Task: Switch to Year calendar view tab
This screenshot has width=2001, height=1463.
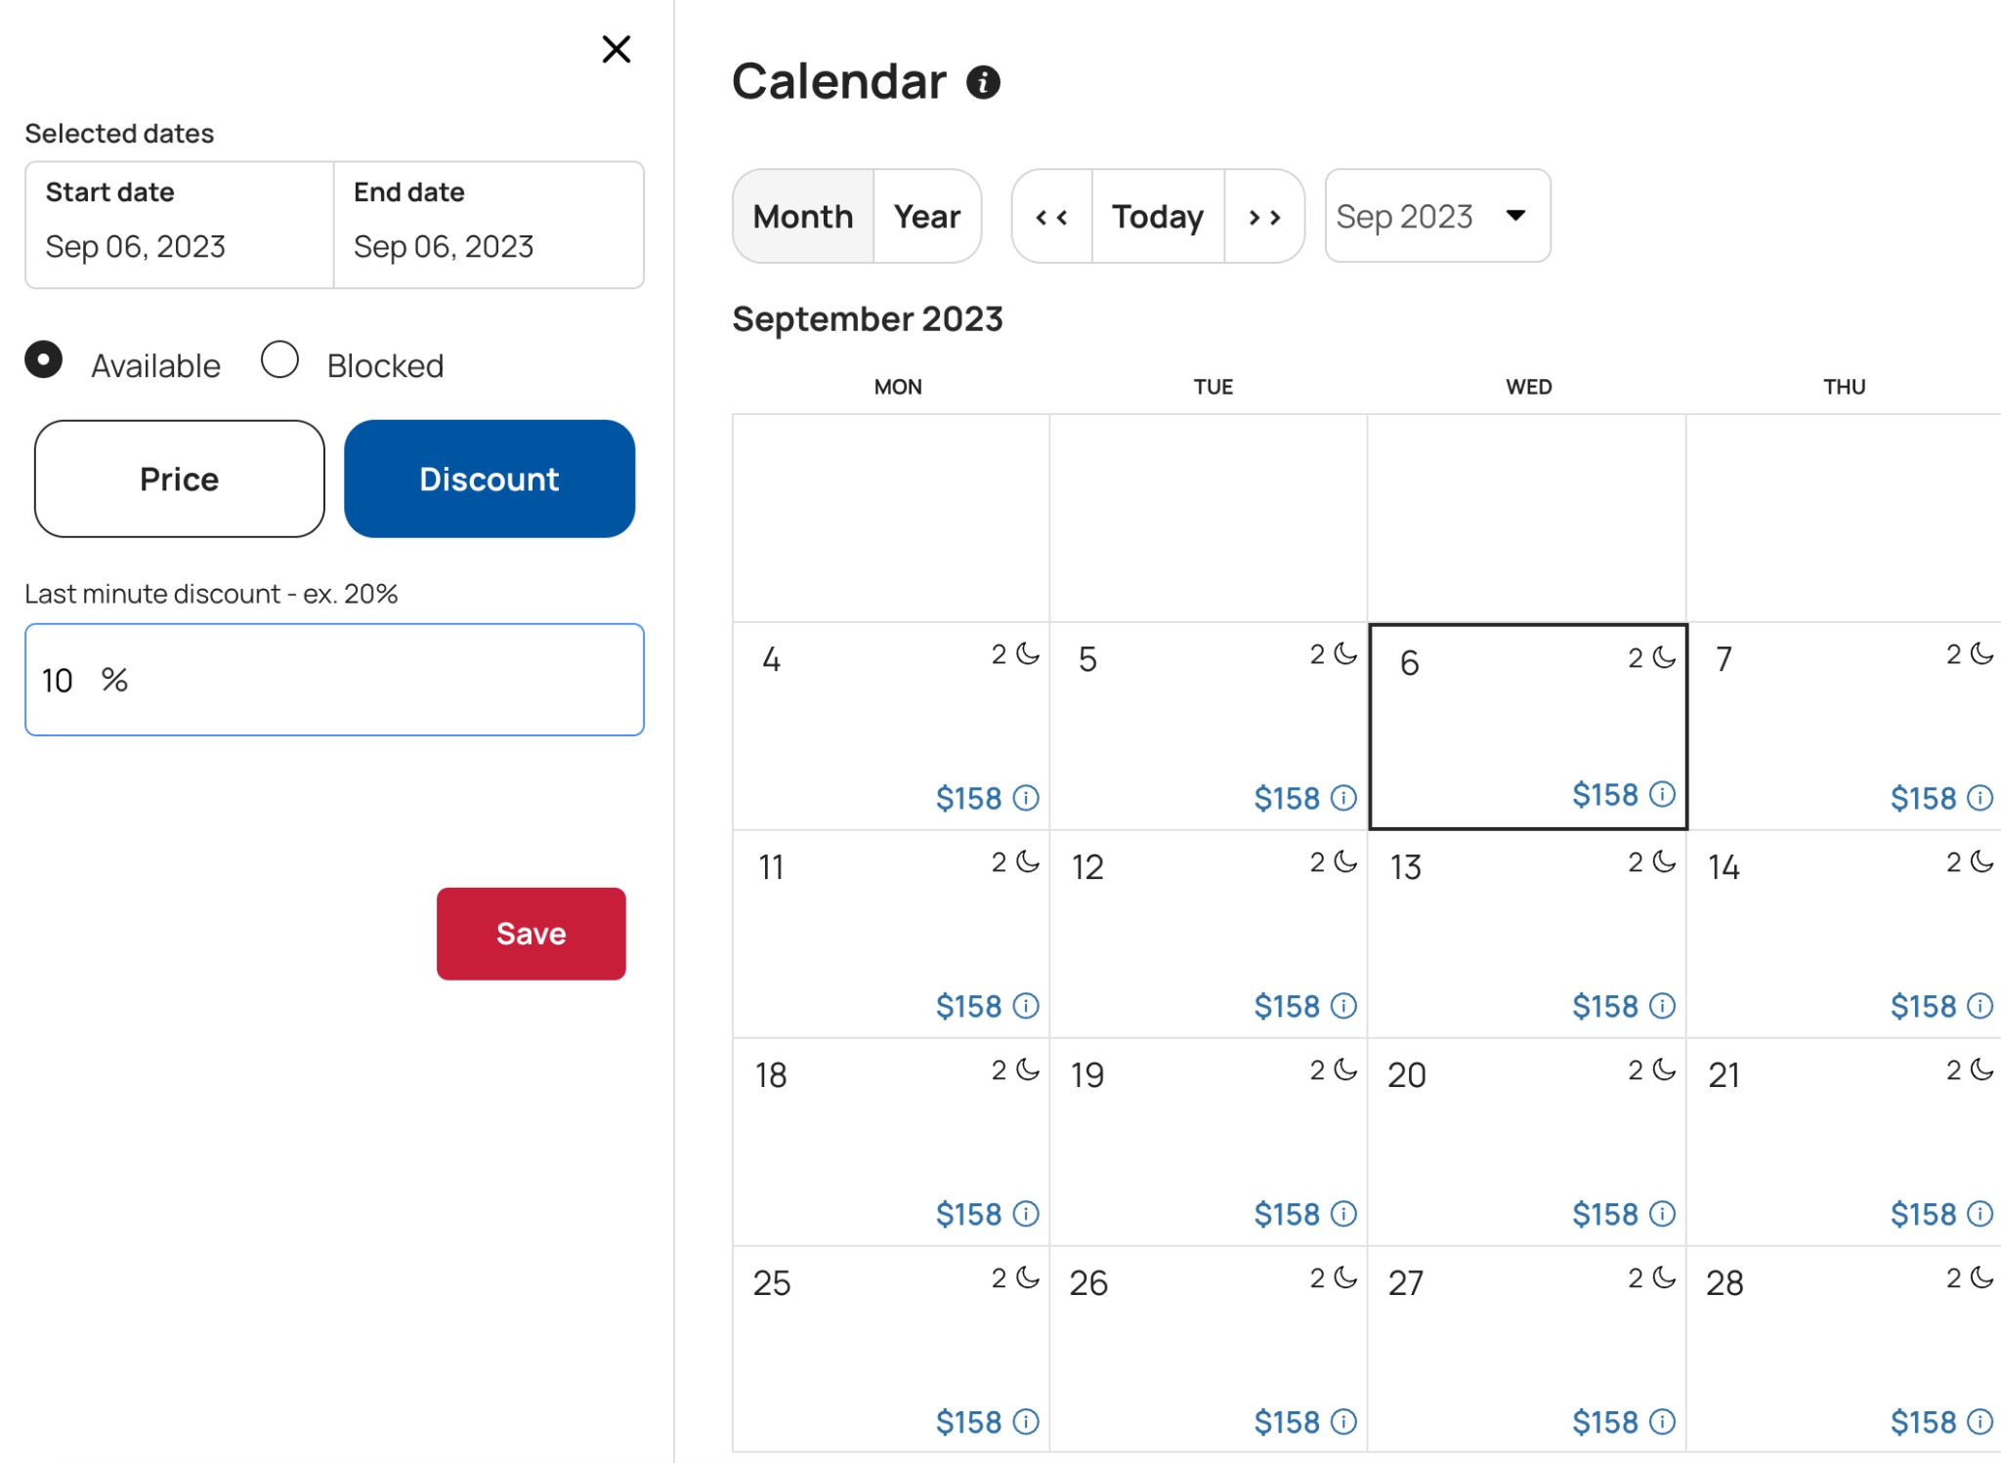Action: coord(927,216)
